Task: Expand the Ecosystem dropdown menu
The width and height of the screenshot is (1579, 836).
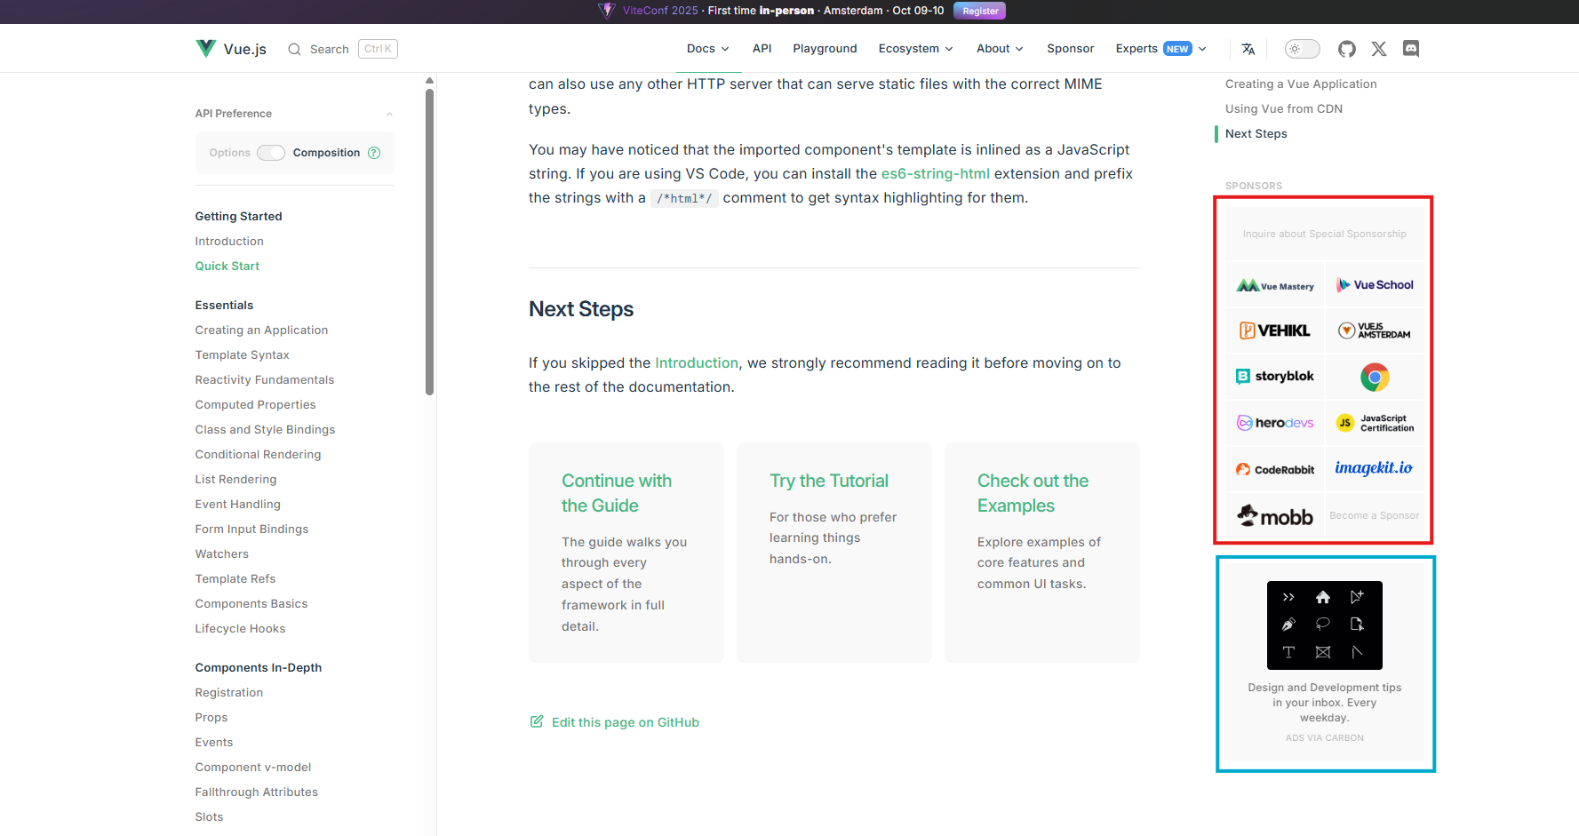Action: coord(915,49)
